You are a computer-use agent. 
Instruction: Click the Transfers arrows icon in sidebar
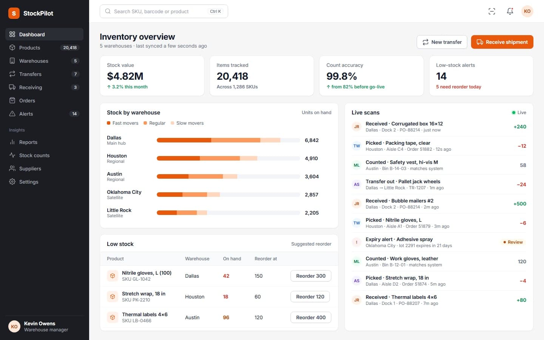point(12,74)
